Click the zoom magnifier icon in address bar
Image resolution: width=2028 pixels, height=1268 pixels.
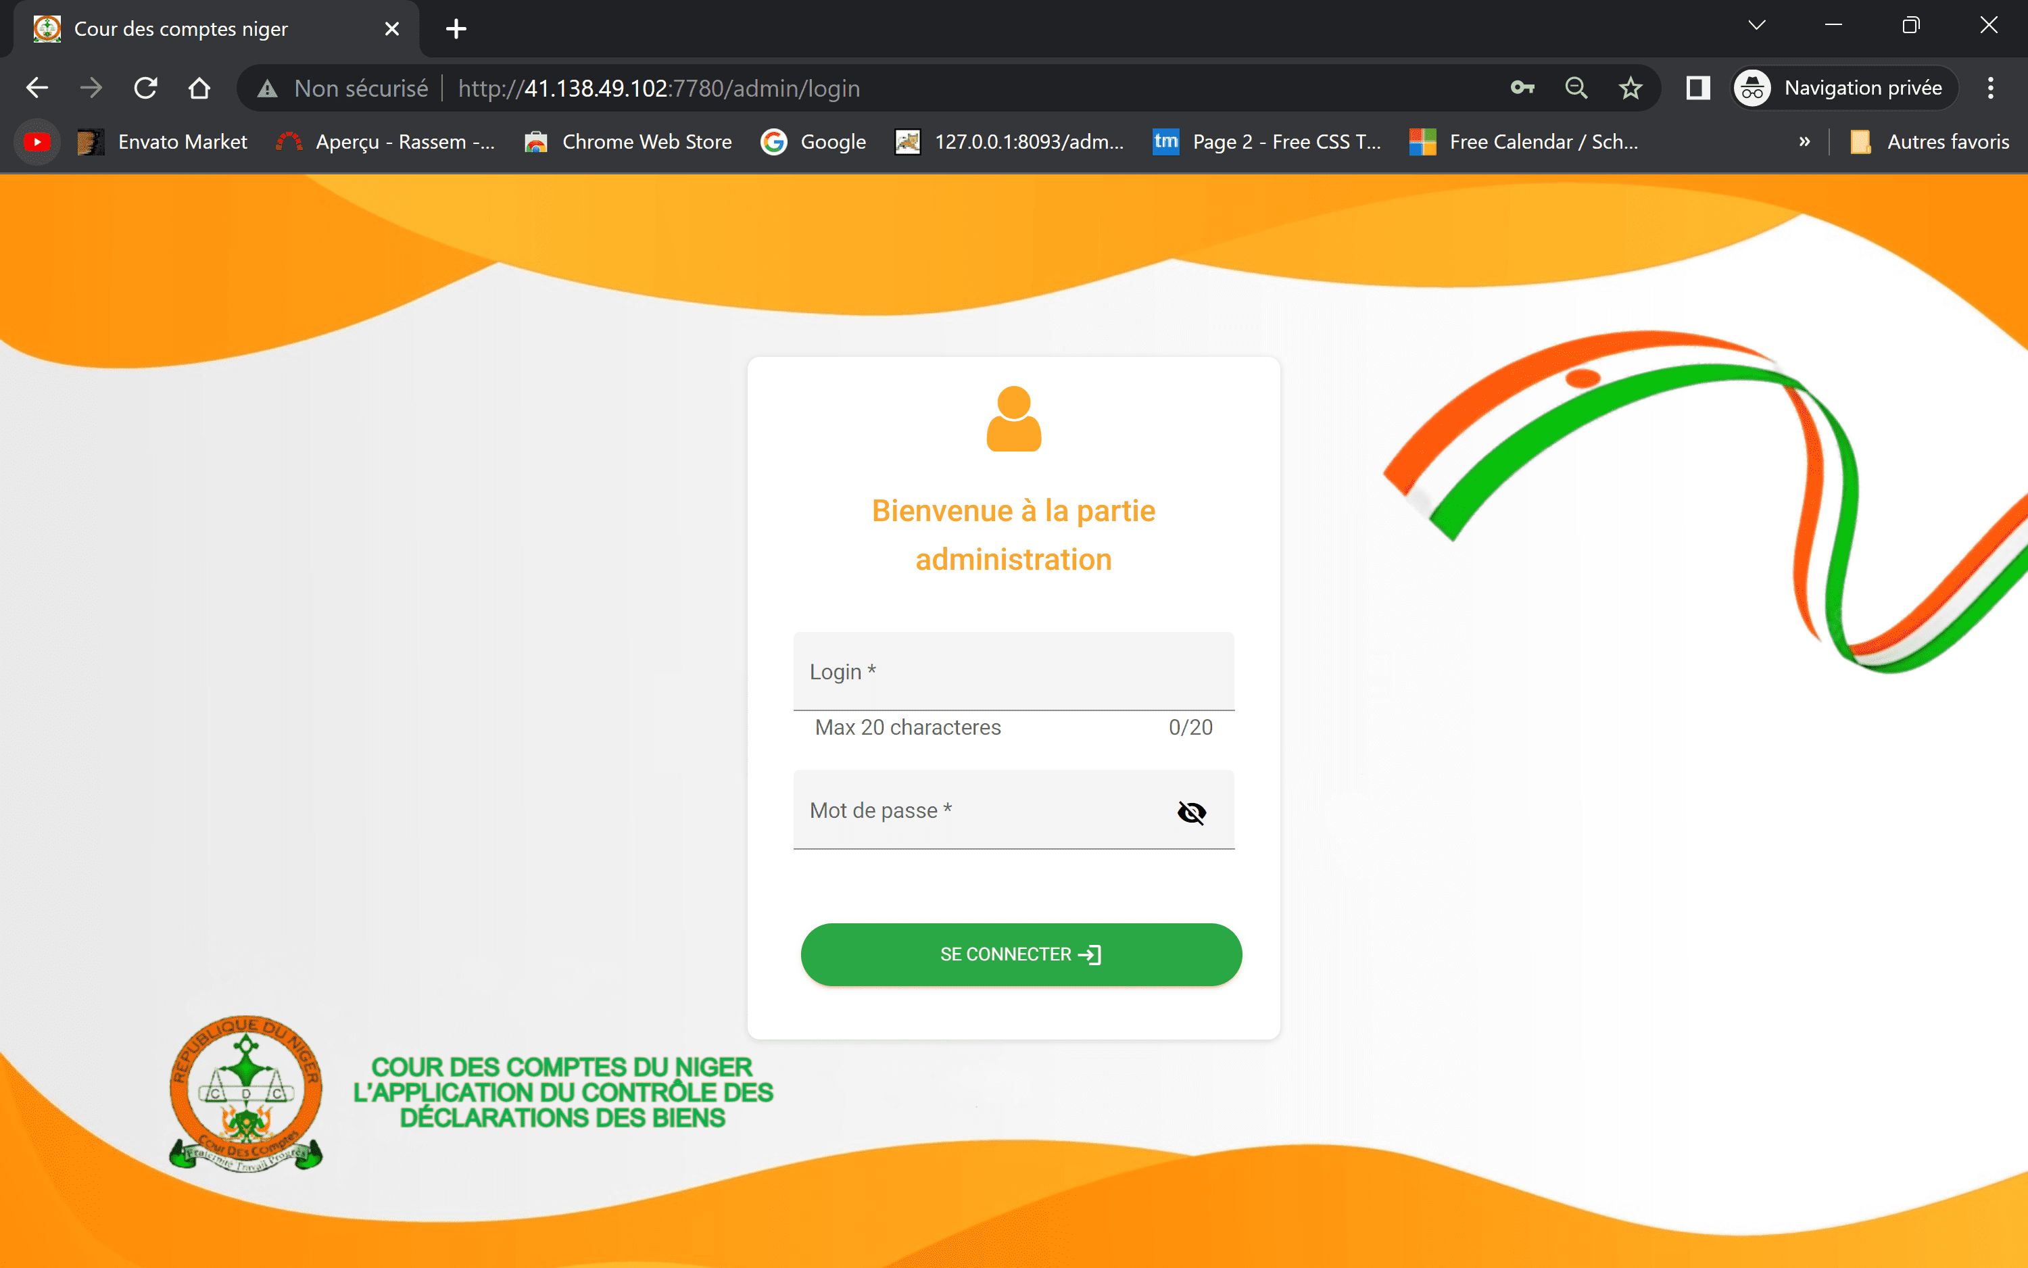[x=1576, y=88]
